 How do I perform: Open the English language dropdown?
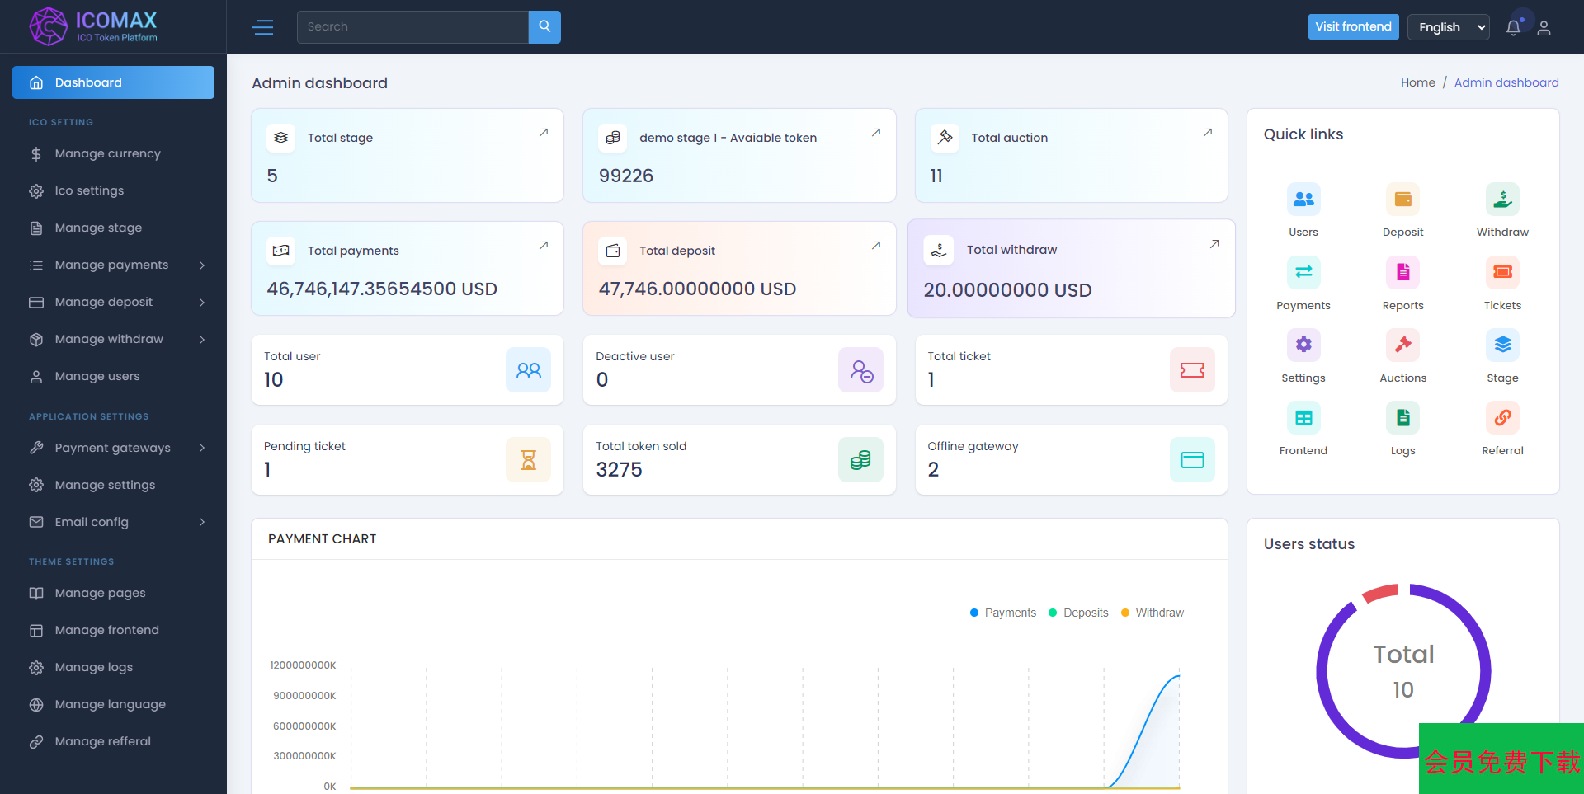1448,27
